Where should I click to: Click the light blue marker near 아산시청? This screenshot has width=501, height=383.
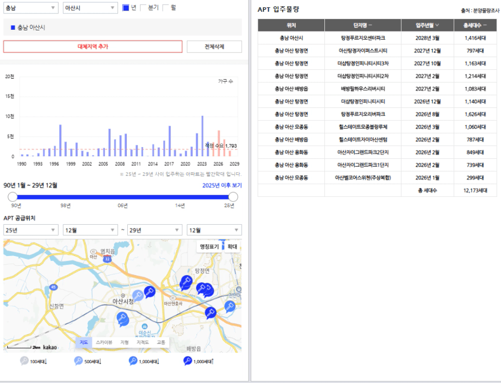(138, 295)
